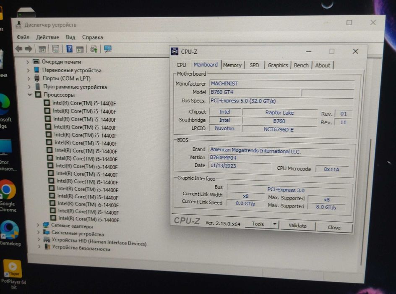Click the Properties toolbar icon in Device Manager
This screenshot has width=396, height=294.
(55, 49)
